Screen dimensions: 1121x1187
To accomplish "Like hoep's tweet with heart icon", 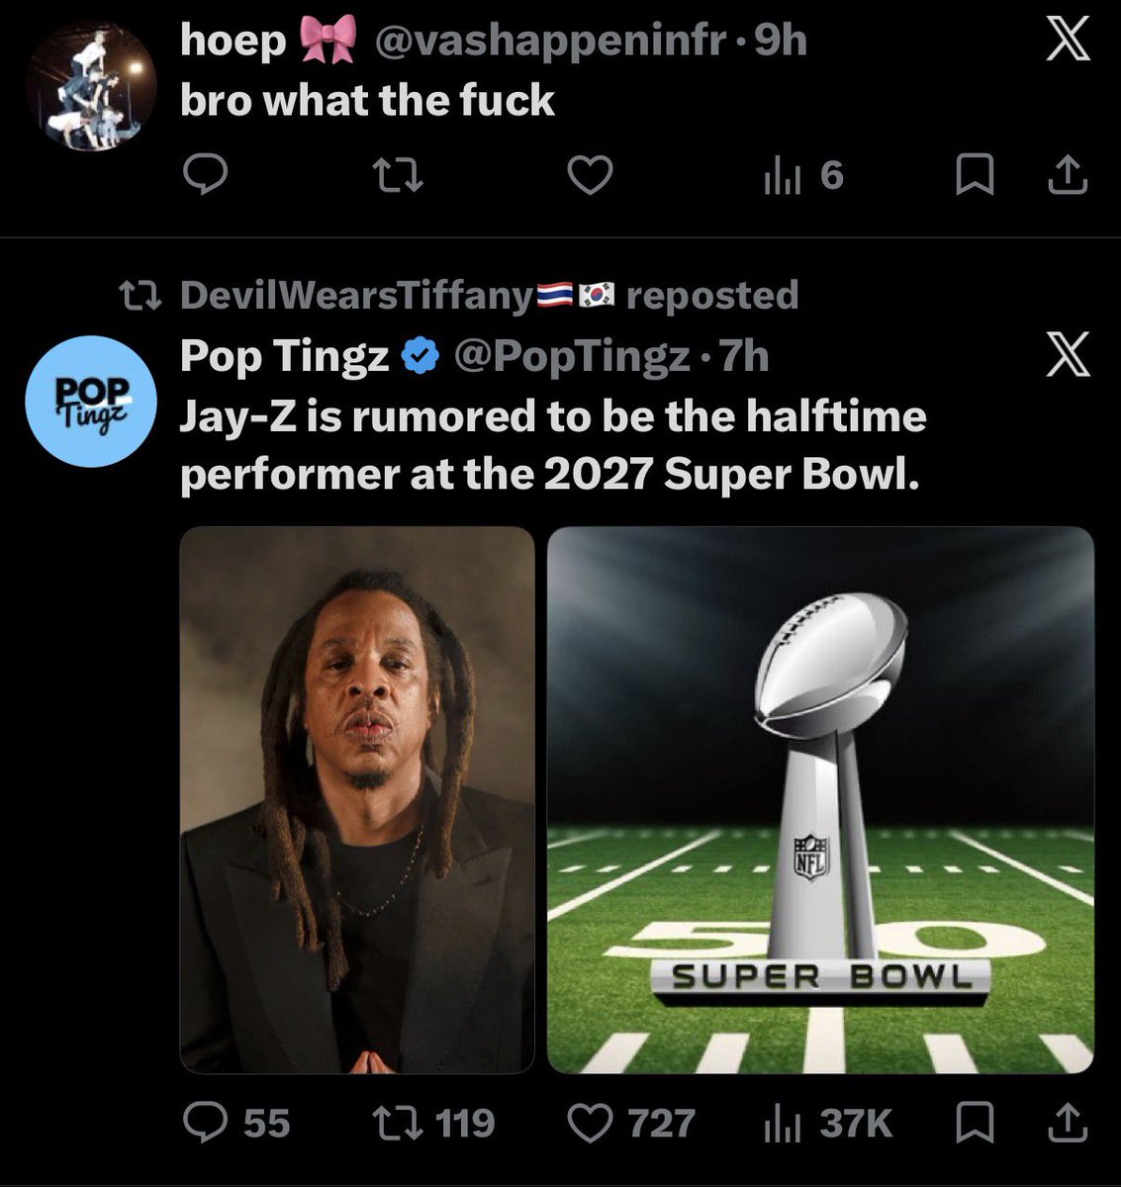I will click(x=590, y=176).
